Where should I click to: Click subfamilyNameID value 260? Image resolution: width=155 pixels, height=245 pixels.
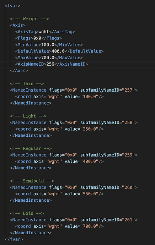pyautogui.click(x=128, y=187)
